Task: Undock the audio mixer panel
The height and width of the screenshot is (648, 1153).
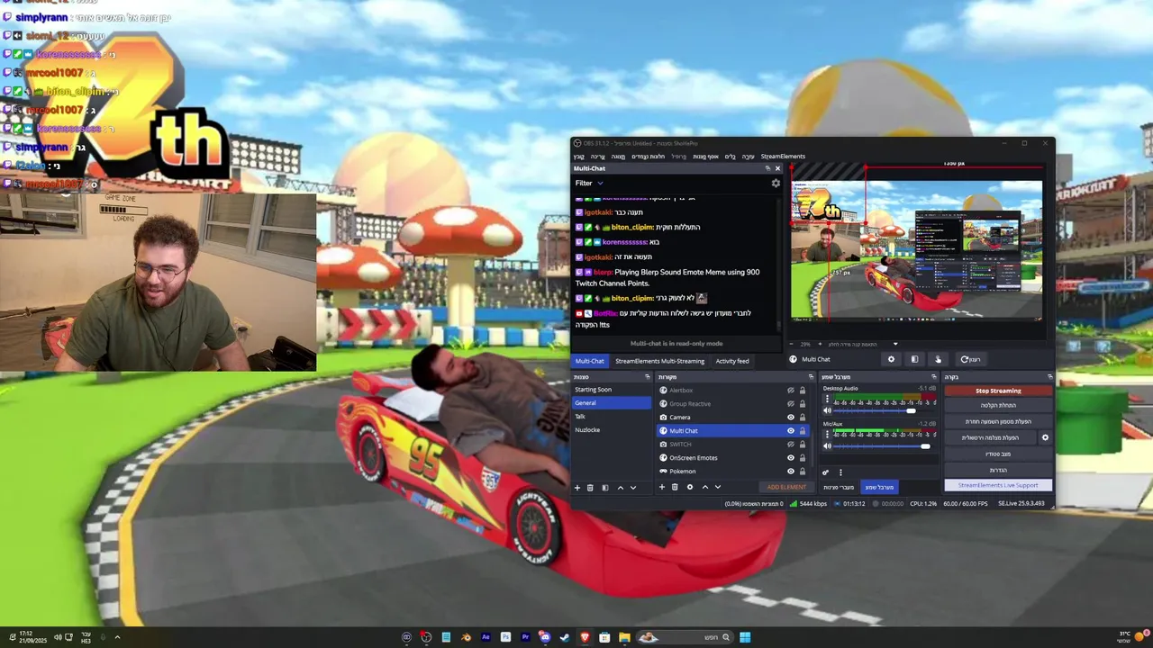Action: pyautogui.click(x=933, y=377)
